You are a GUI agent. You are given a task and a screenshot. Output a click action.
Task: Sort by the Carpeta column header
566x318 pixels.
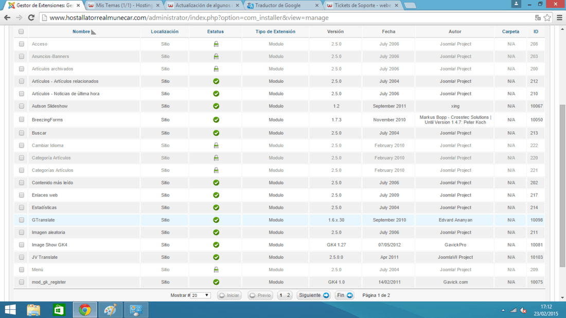point(510,31)
